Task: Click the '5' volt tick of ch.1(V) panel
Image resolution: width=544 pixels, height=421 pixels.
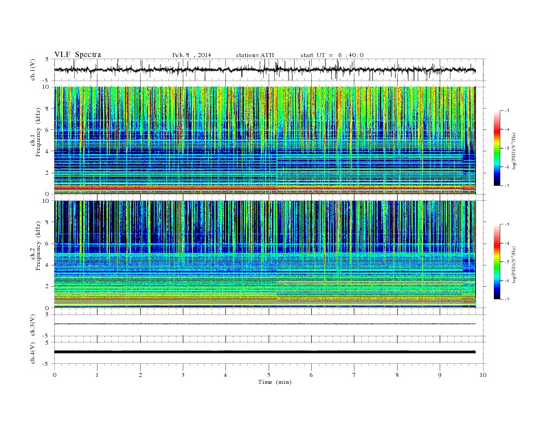Action: point(47,59)
